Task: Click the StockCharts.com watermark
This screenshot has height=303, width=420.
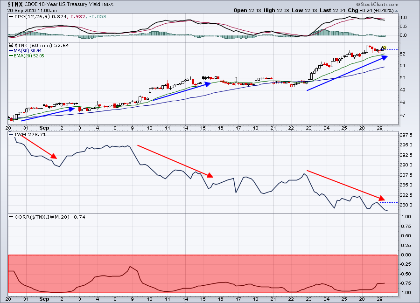Action: 377,5
